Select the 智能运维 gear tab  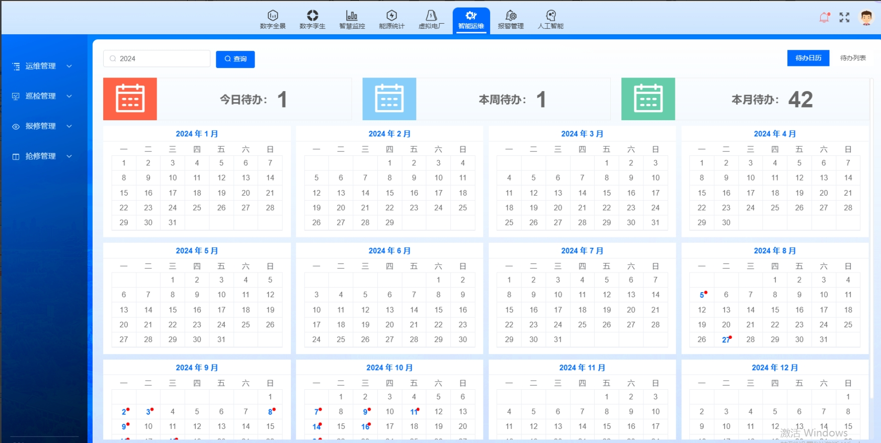(x=471, y=20)
